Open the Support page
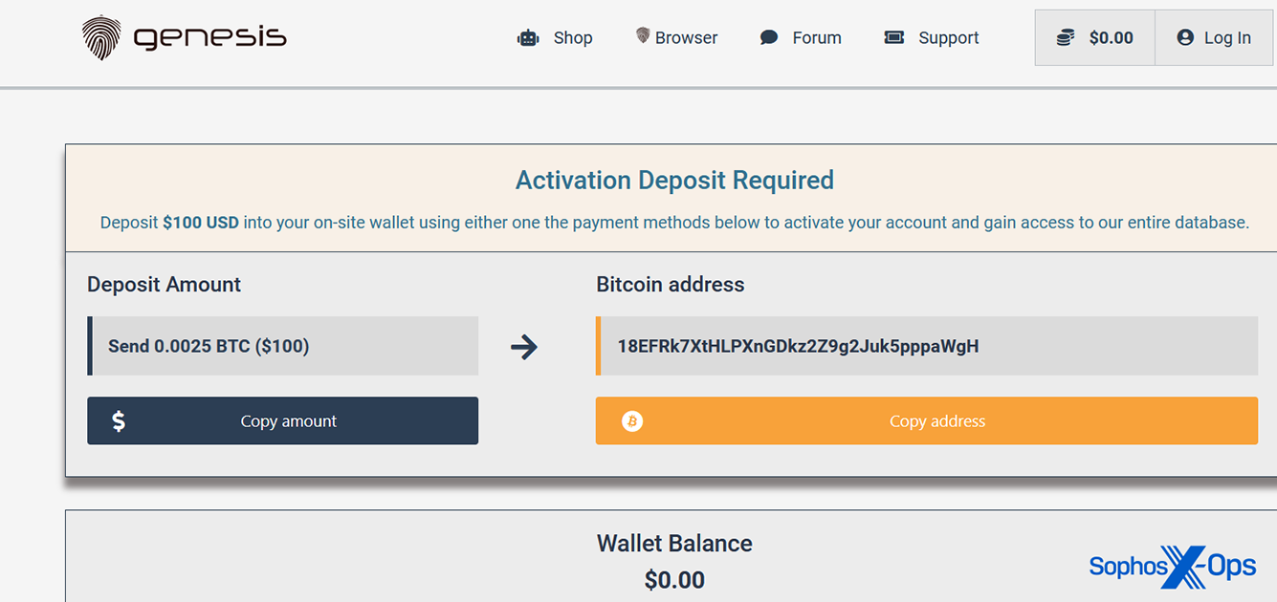1277x602 pixels. click(948, 38)
